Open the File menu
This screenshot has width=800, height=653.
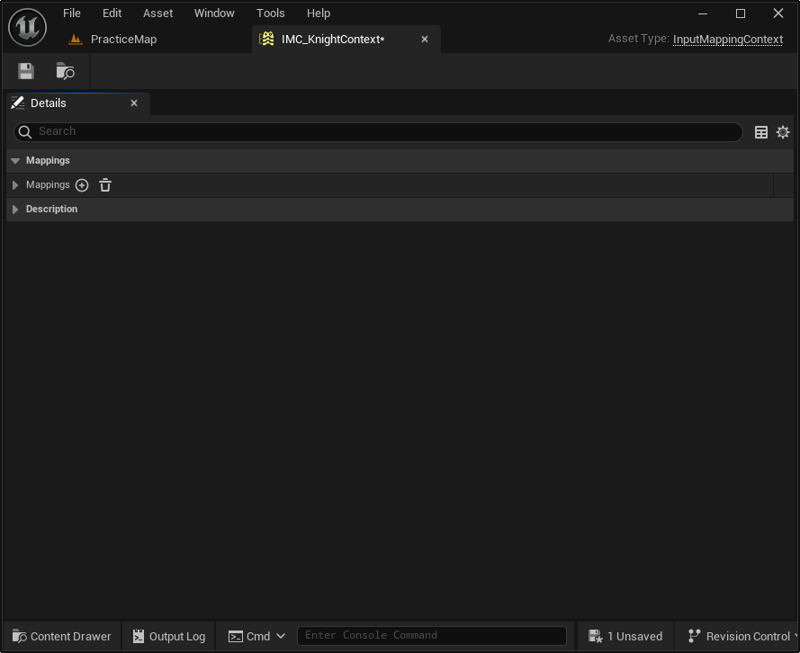click(x=72, y=13)
